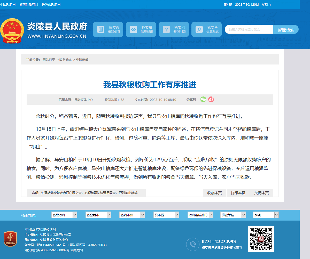Click 收藏本页 to bookmark page
This screenshot has height=259, width=310.
214,193
